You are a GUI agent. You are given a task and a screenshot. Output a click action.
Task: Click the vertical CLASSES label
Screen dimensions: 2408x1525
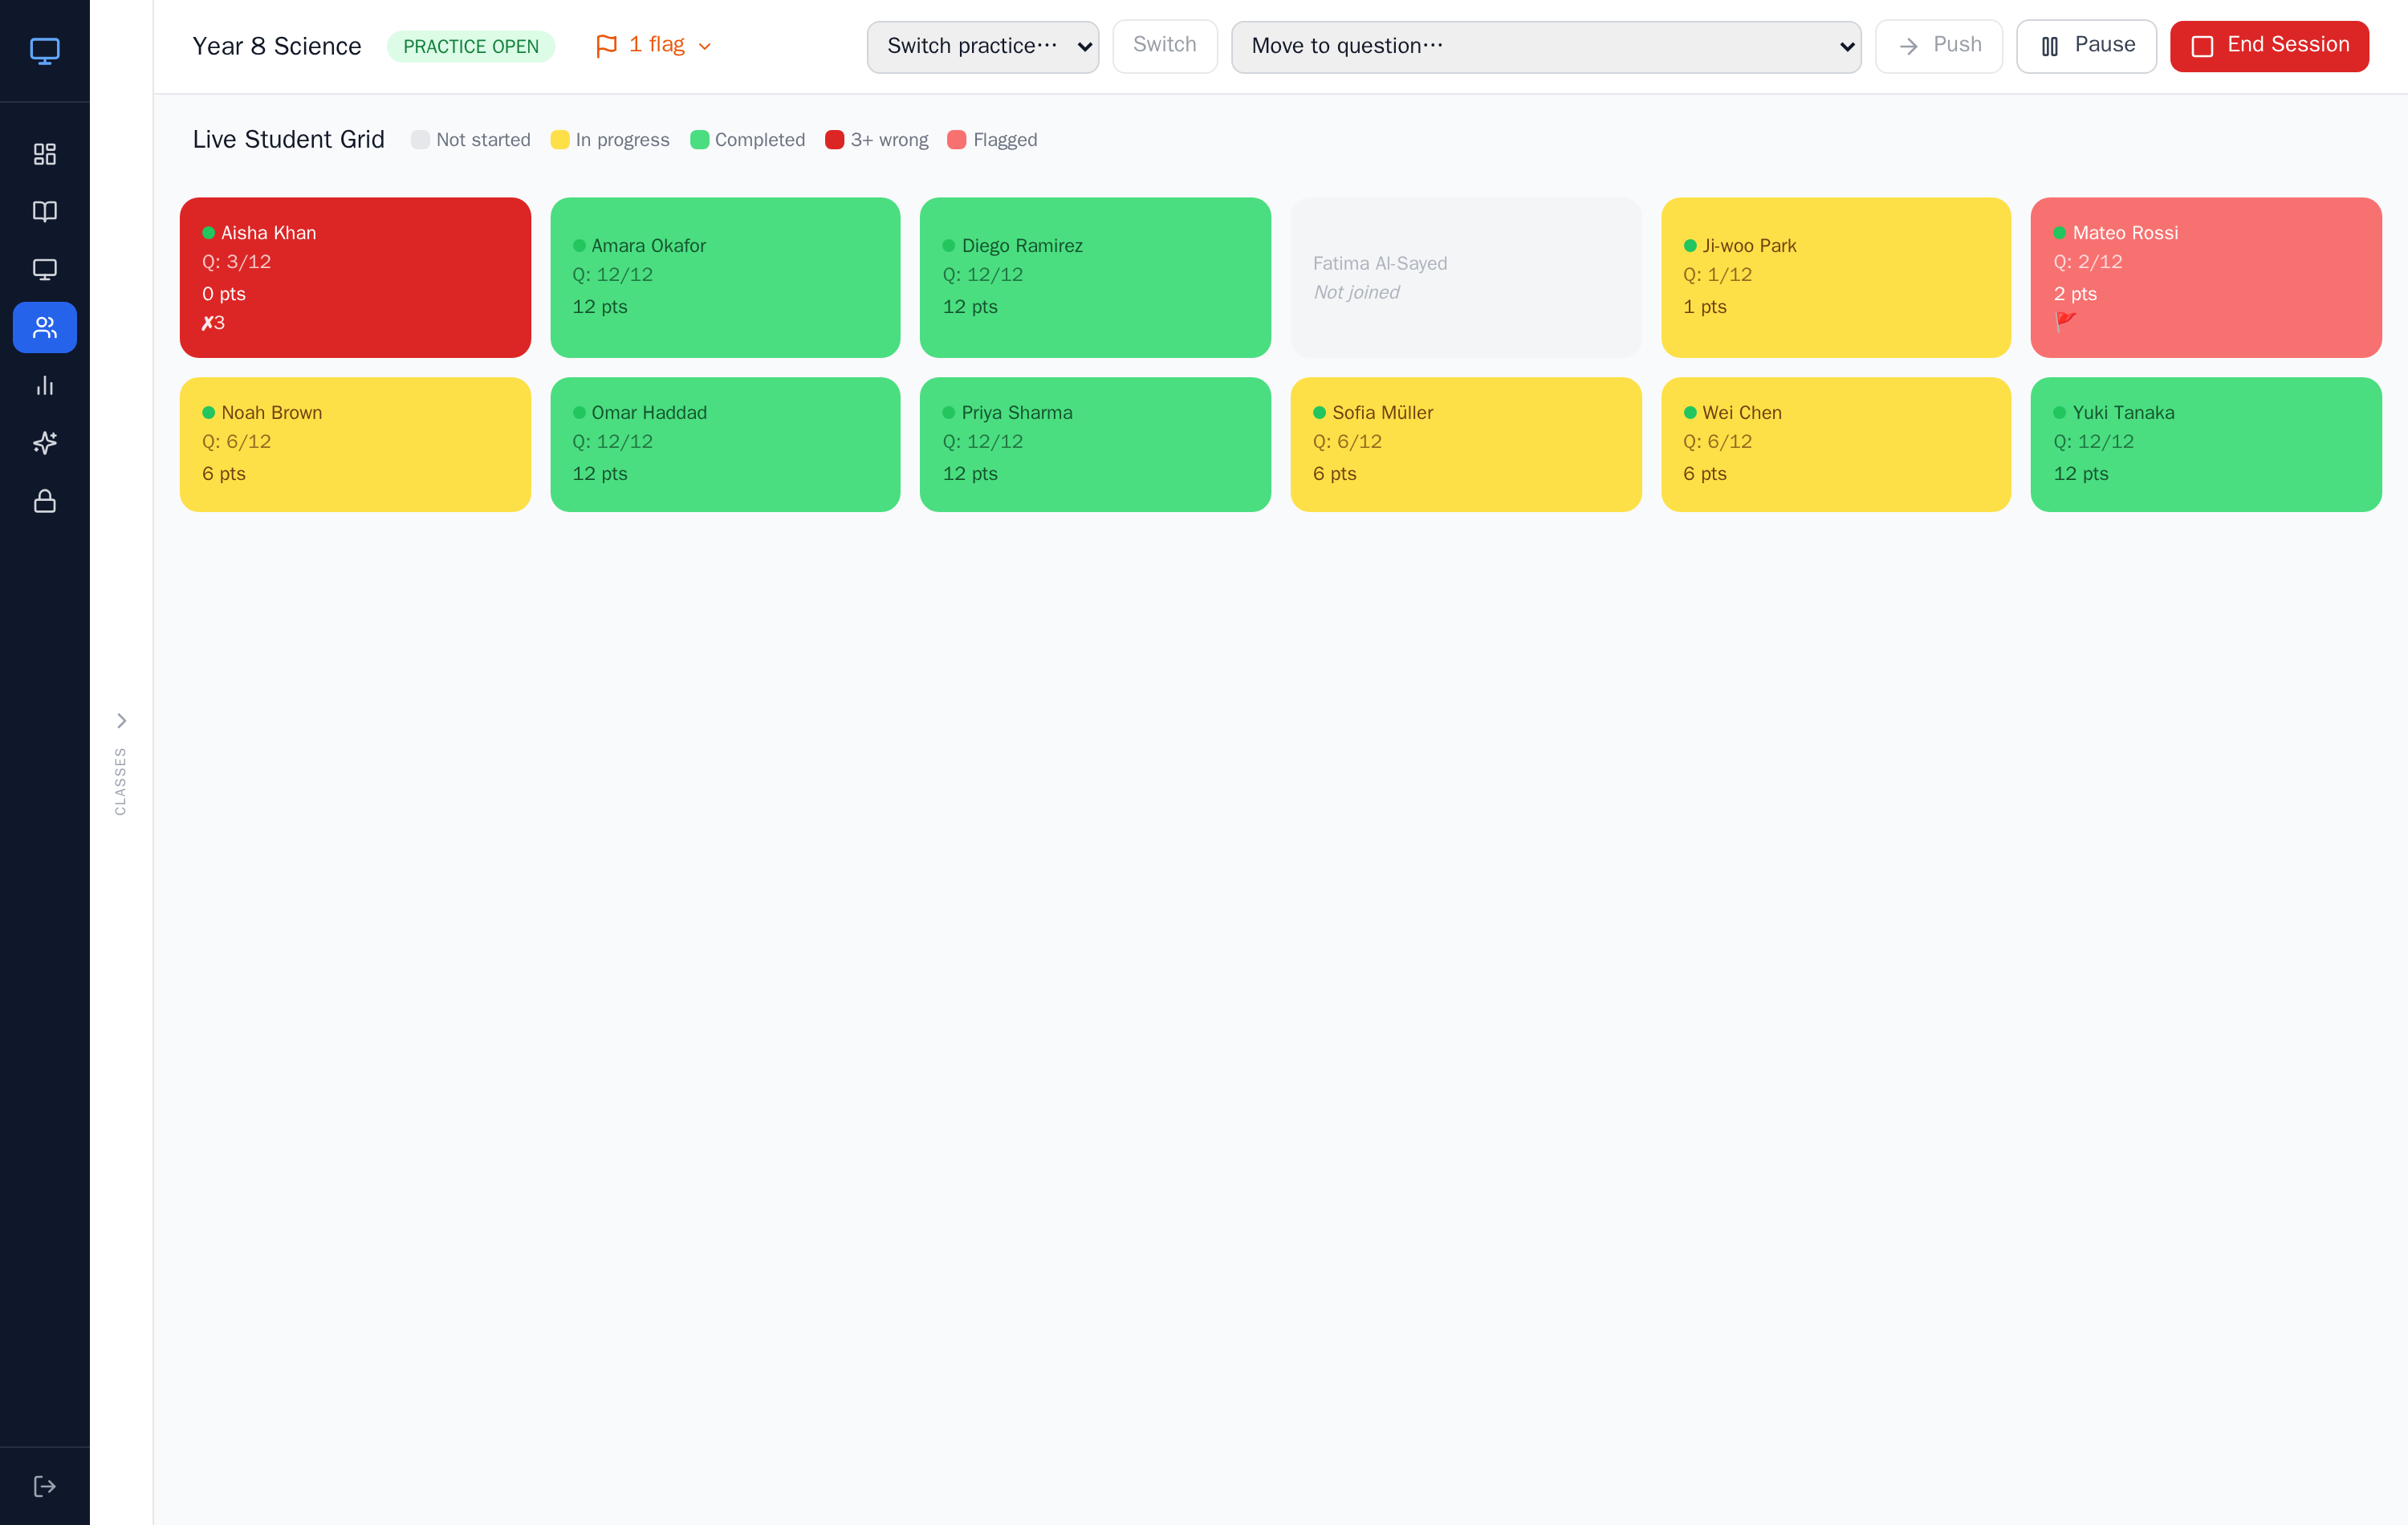121,781
